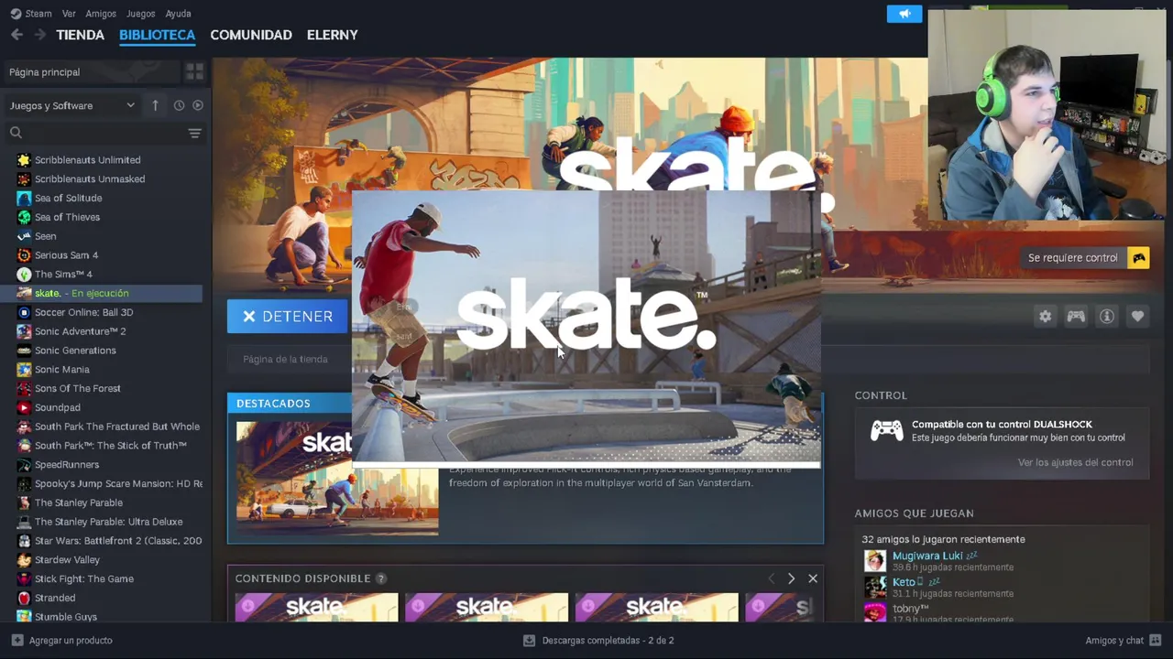
Task: Open the controller configuration icon
Action: (x=1076, y=317)
